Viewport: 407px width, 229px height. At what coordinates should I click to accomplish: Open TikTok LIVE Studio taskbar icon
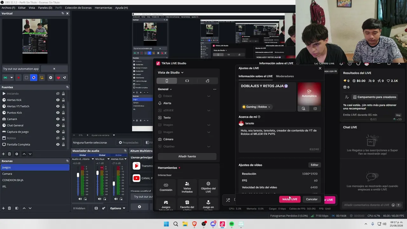coord(222,224)
